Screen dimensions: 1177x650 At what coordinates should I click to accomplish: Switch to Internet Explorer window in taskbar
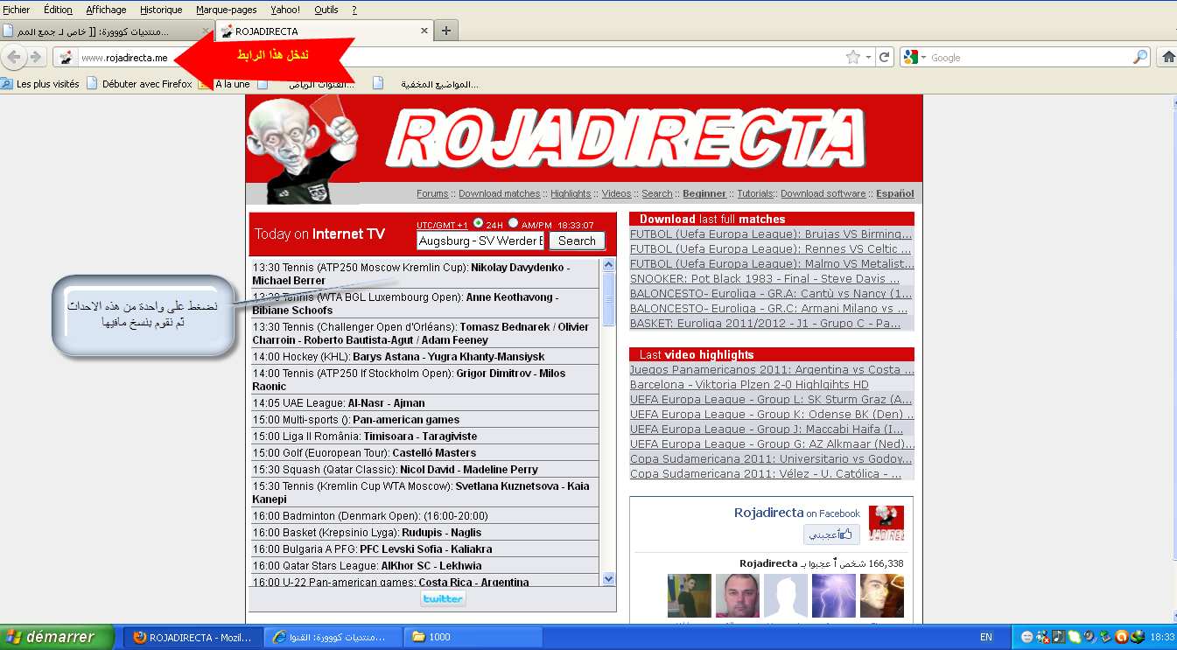tap(334, 637)
